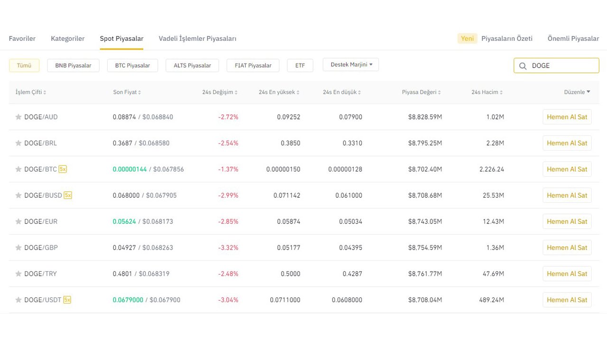Select the Spot Piyasalar tab

(x=121, y=39)
